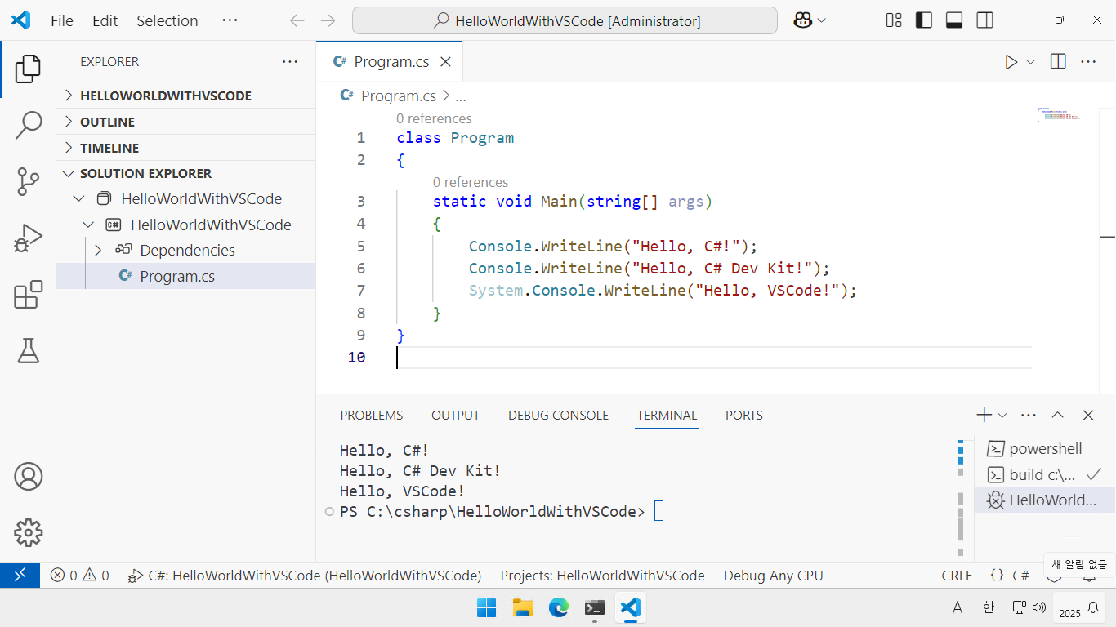Screen dimensions: 1116x627
Task: Toggle the panel visibility
Action: 953,20
